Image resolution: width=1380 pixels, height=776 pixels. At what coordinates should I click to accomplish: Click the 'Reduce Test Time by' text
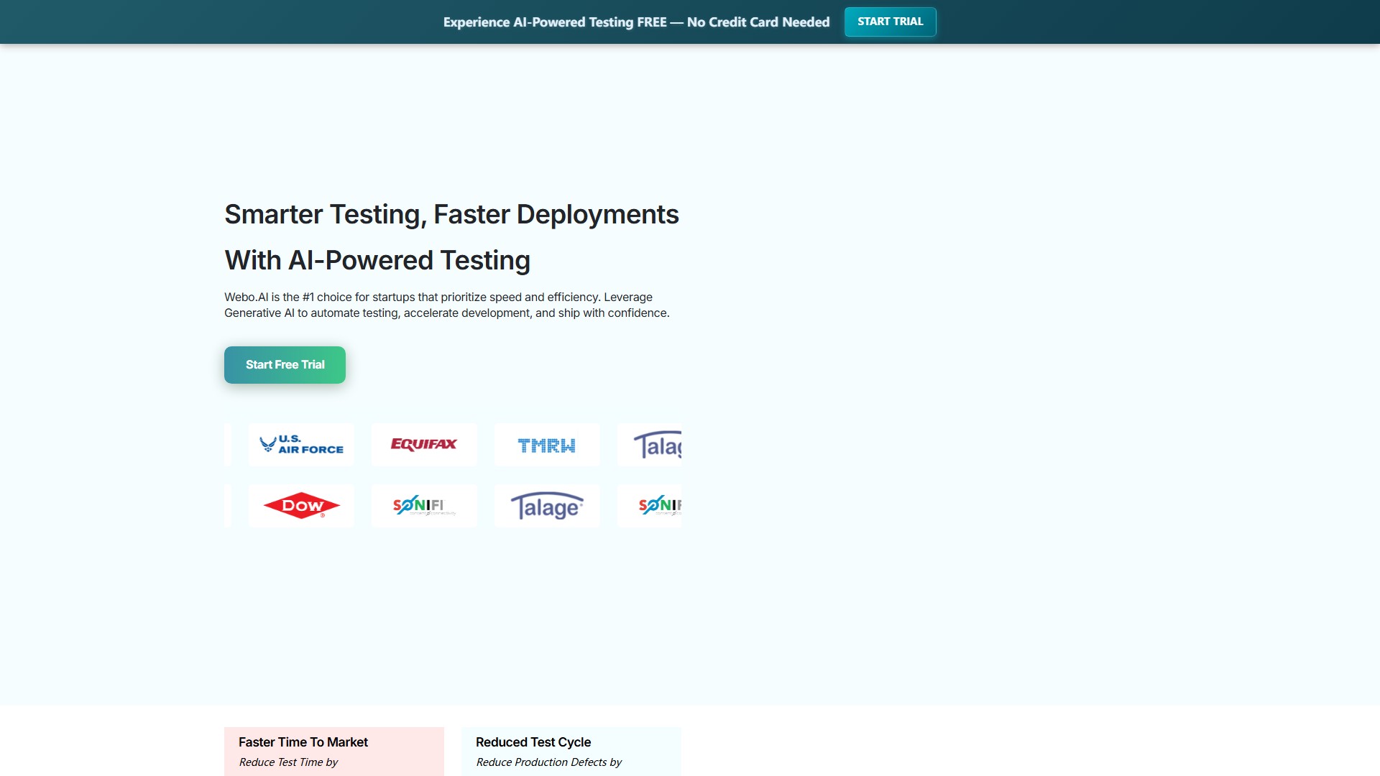[288, 762]
